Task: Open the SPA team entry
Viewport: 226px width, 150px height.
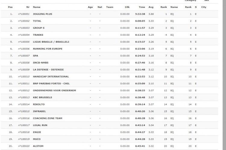Action: point(36,56)
